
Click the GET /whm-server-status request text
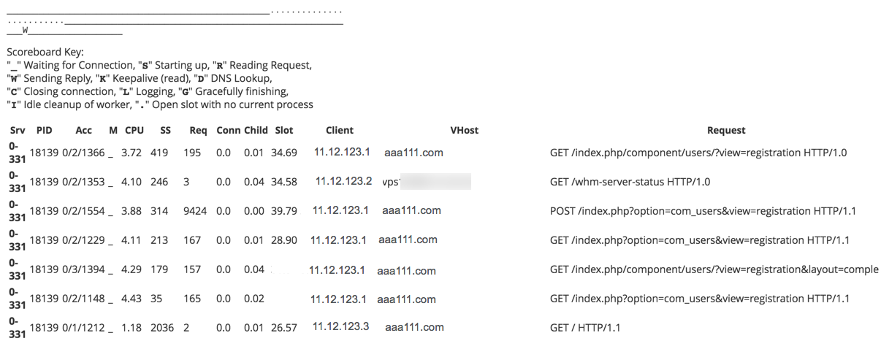coord(630,182)
